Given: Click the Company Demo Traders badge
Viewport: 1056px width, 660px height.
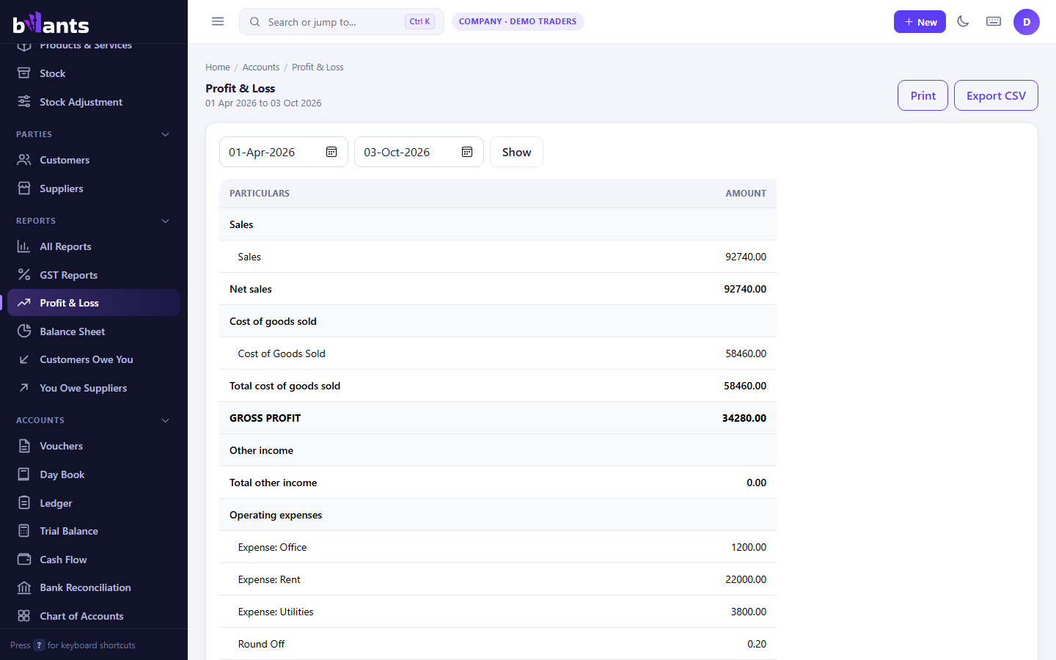Looking at the screenshot, I should pyautogui.click(x=518, y=21).
